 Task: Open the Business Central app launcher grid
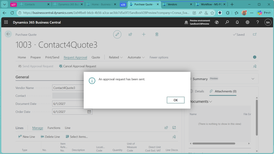(6, 22)
